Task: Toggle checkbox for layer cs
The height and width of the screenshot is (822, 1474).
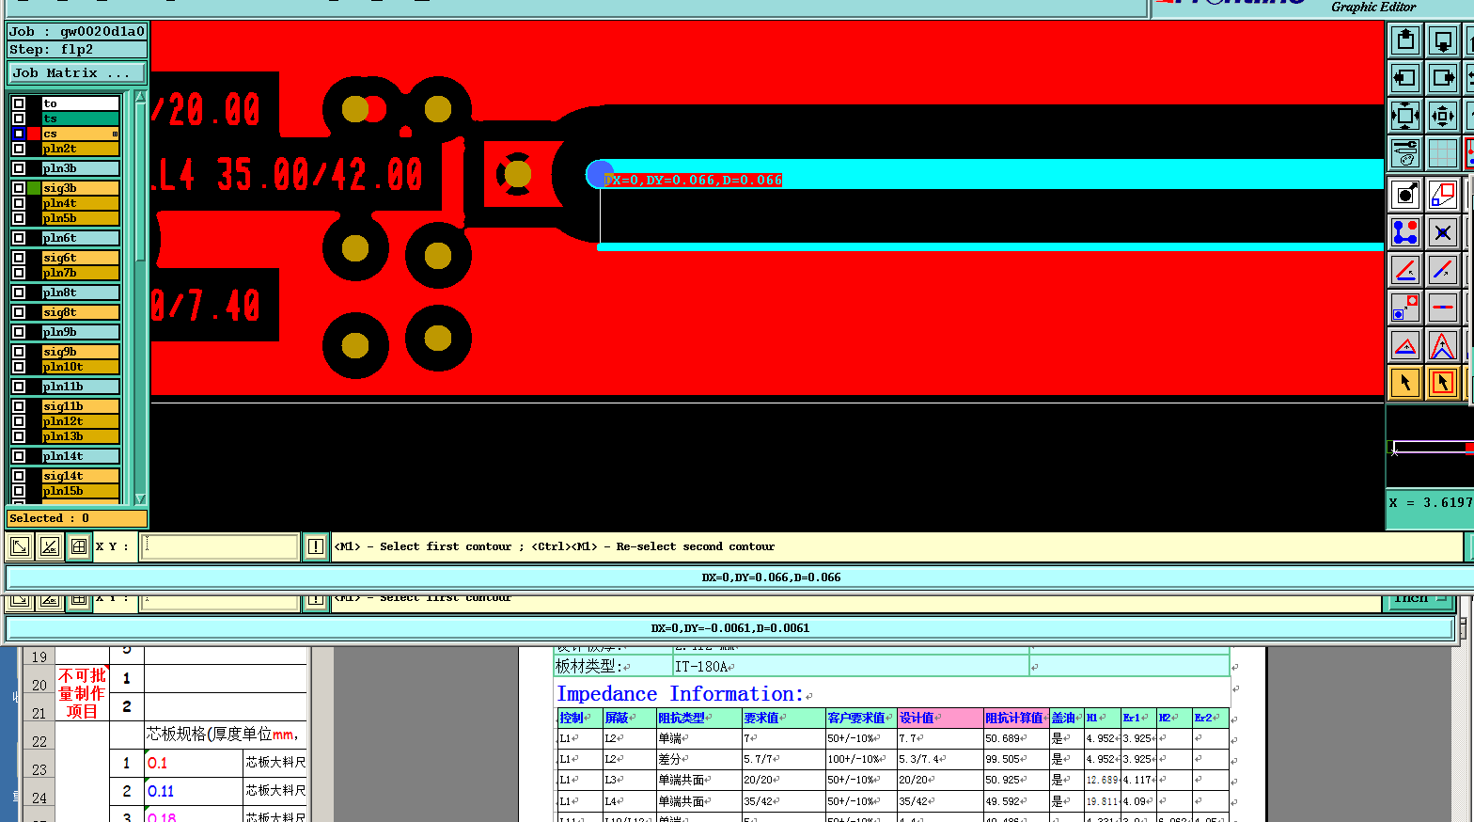Action: [19, 134]
